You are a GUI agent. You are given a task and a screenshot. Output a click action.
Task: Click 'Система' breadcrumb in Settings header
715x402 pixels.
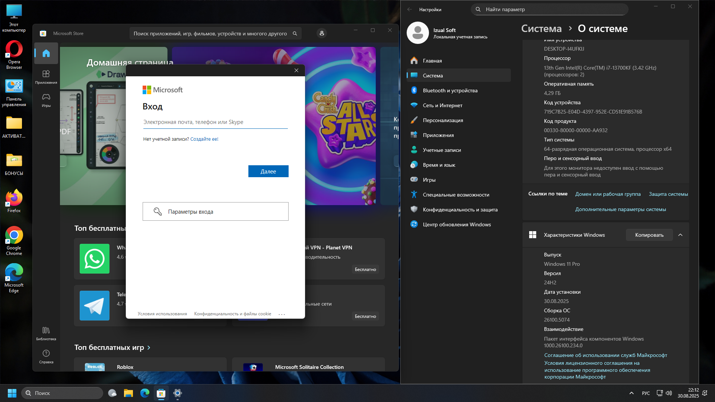541,29
